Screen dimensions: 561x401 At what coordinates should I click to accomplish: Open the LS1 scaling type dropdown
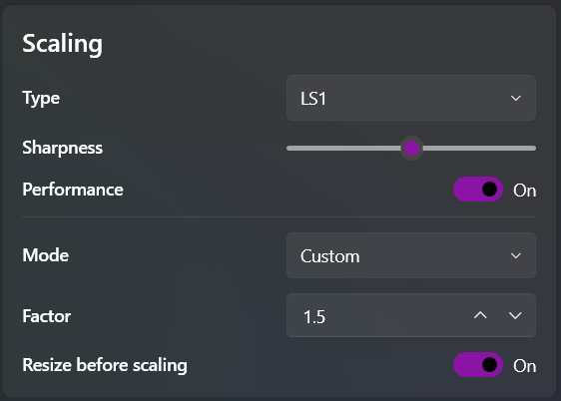(x=411, y=98)
